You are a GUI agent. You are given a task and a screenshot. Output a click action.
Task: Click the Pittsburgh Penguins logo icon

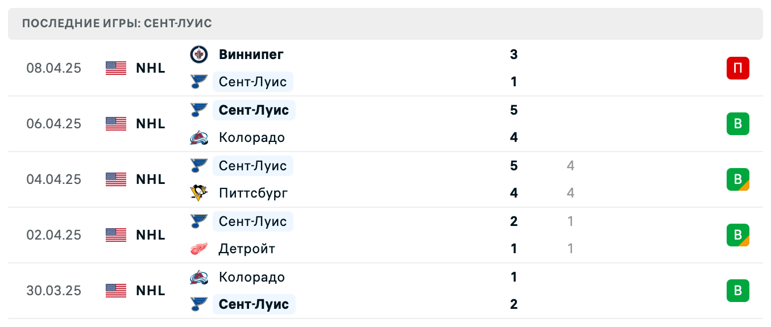pos(198,193)
